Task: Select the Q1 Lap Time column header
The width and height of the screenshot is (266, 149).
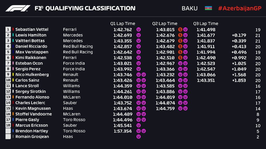Action: click(123, 24)
